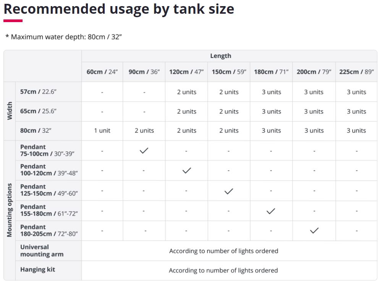The image size is (382, 284).
Task: Click the vertical Mounting options label
Action: pyautogui.click(x=9, y=210)
